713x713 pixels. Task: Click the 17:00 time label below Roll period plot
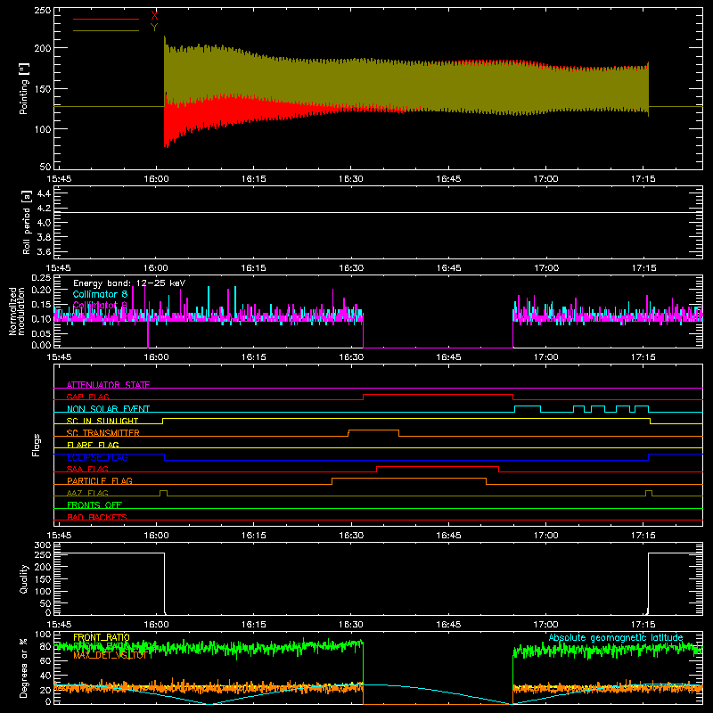(x=545, y=268)
